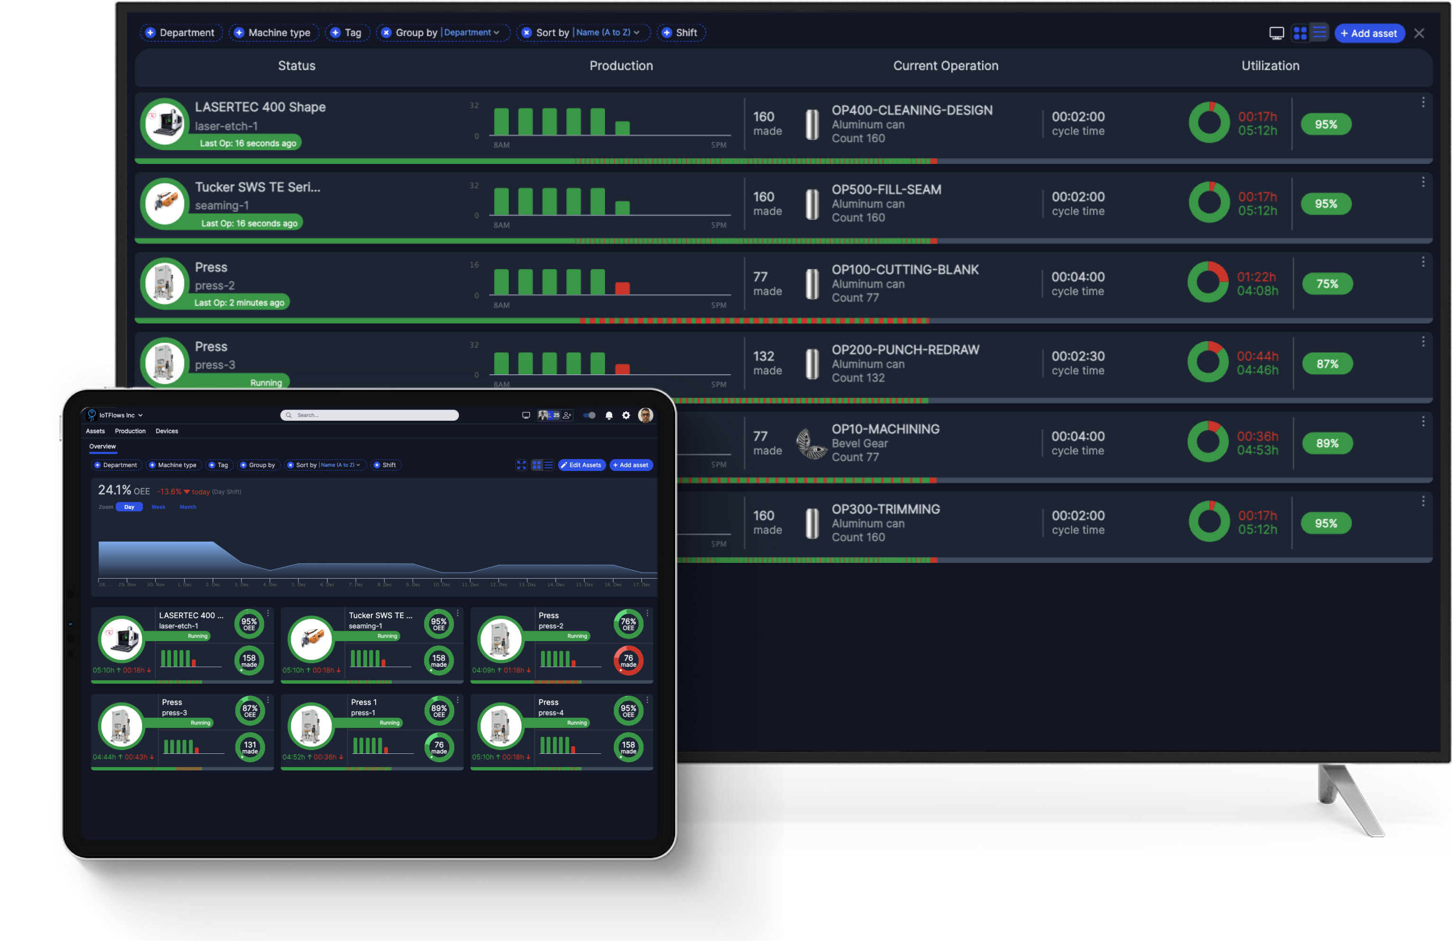Add a Tag filter on the TV dashboard
The image size is (1452, 941).
point(347,33)
